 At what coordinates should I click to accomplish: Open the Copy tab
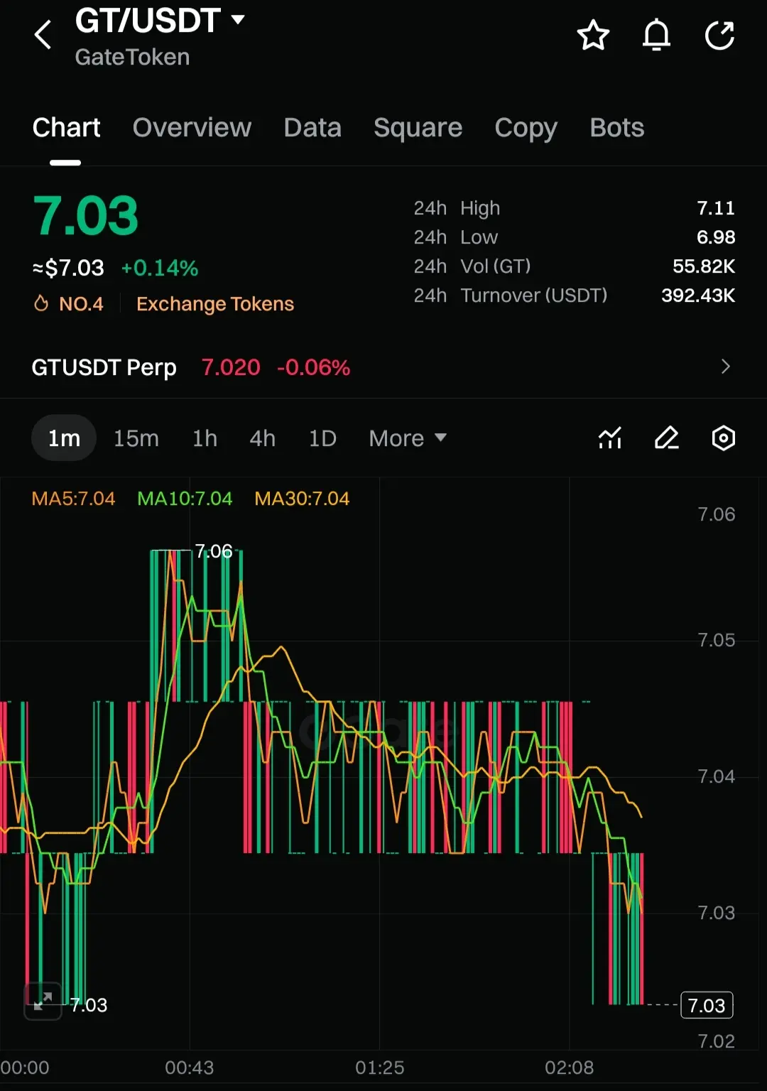(526, 128)
